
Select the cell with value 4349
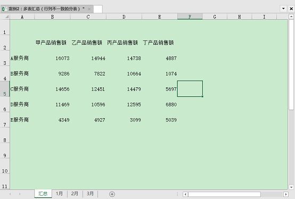point(52,120)
